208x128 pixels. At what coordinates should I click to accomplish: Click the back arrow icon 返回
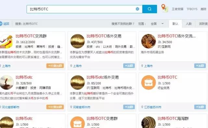(x=1, y=24)
